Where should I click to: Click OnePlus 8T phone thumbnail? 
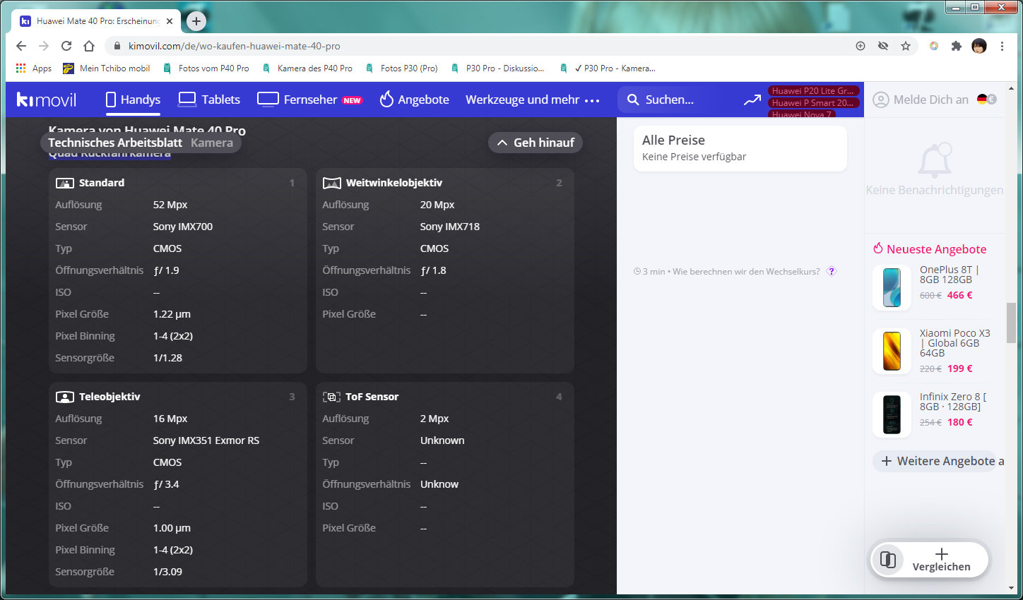click(x=892, y=287)
